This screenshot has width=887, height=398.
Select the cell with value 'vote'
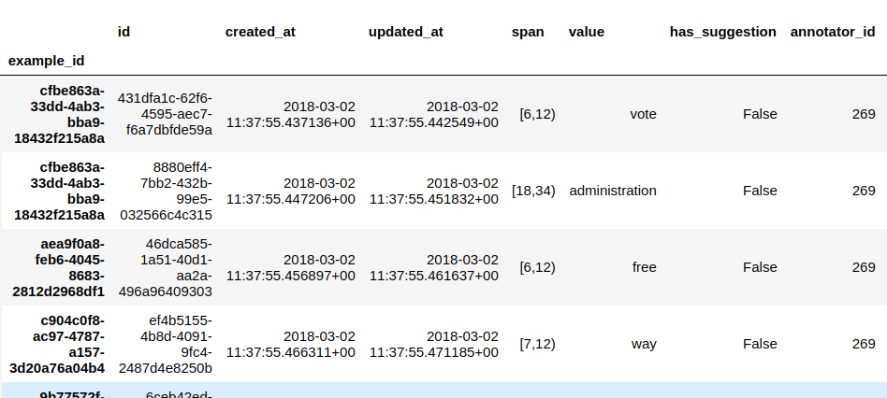pyautogui.click(x=643, y=114)
